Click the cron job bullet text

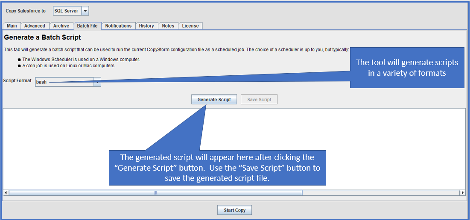(69, 66)
